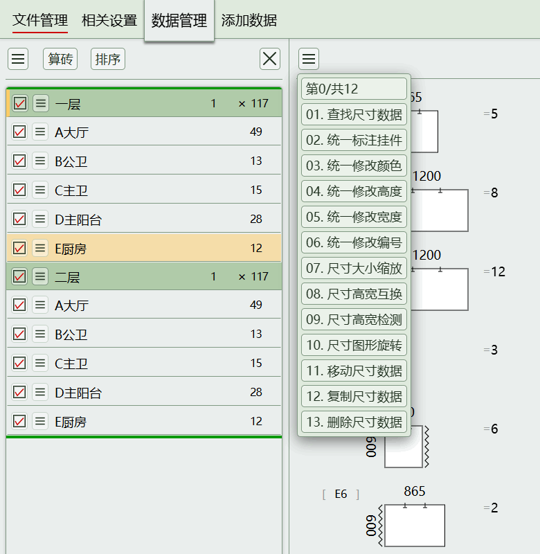Uncheck second A大厅 checkbox
The image size is (540, 554).
pos(19,305)
